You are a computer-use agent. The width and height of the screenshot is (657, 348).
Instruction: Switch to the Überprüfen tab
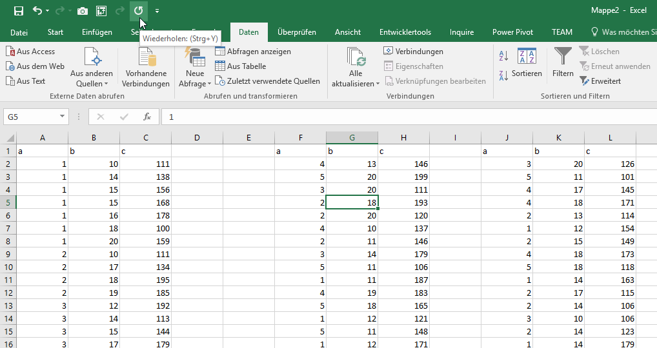(296, 32)
